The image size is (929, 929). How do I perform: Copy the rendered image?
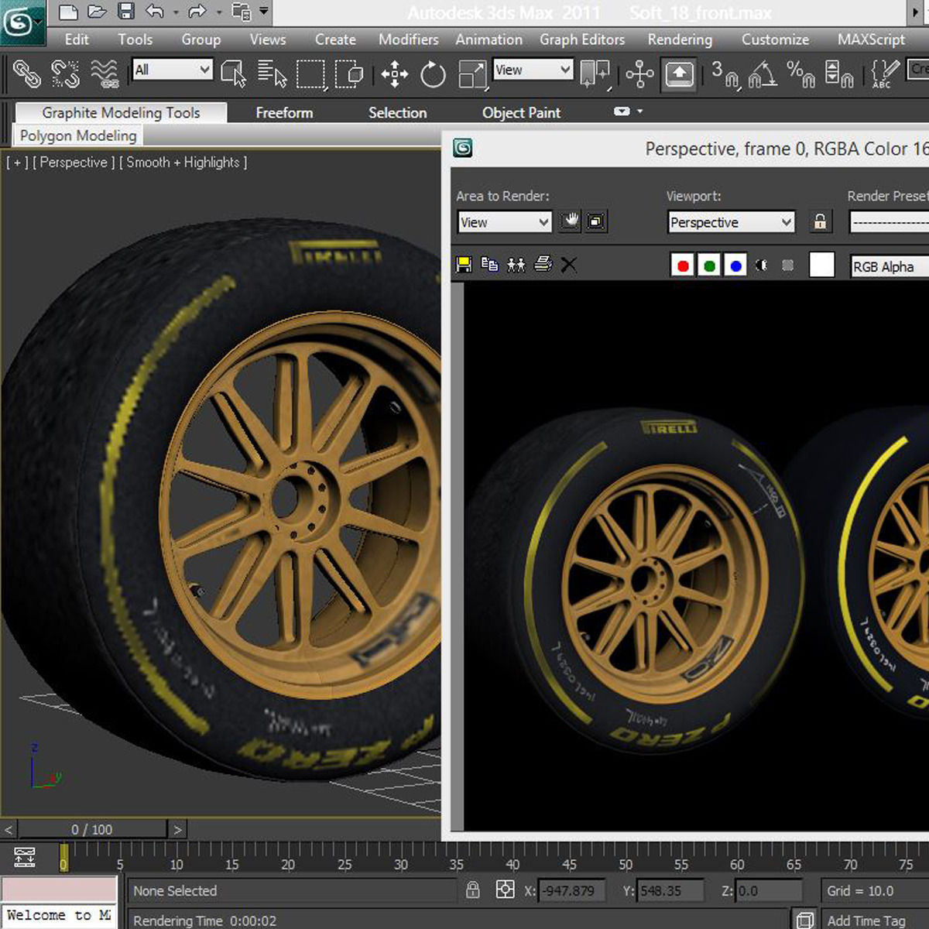(x=489, y=265)
